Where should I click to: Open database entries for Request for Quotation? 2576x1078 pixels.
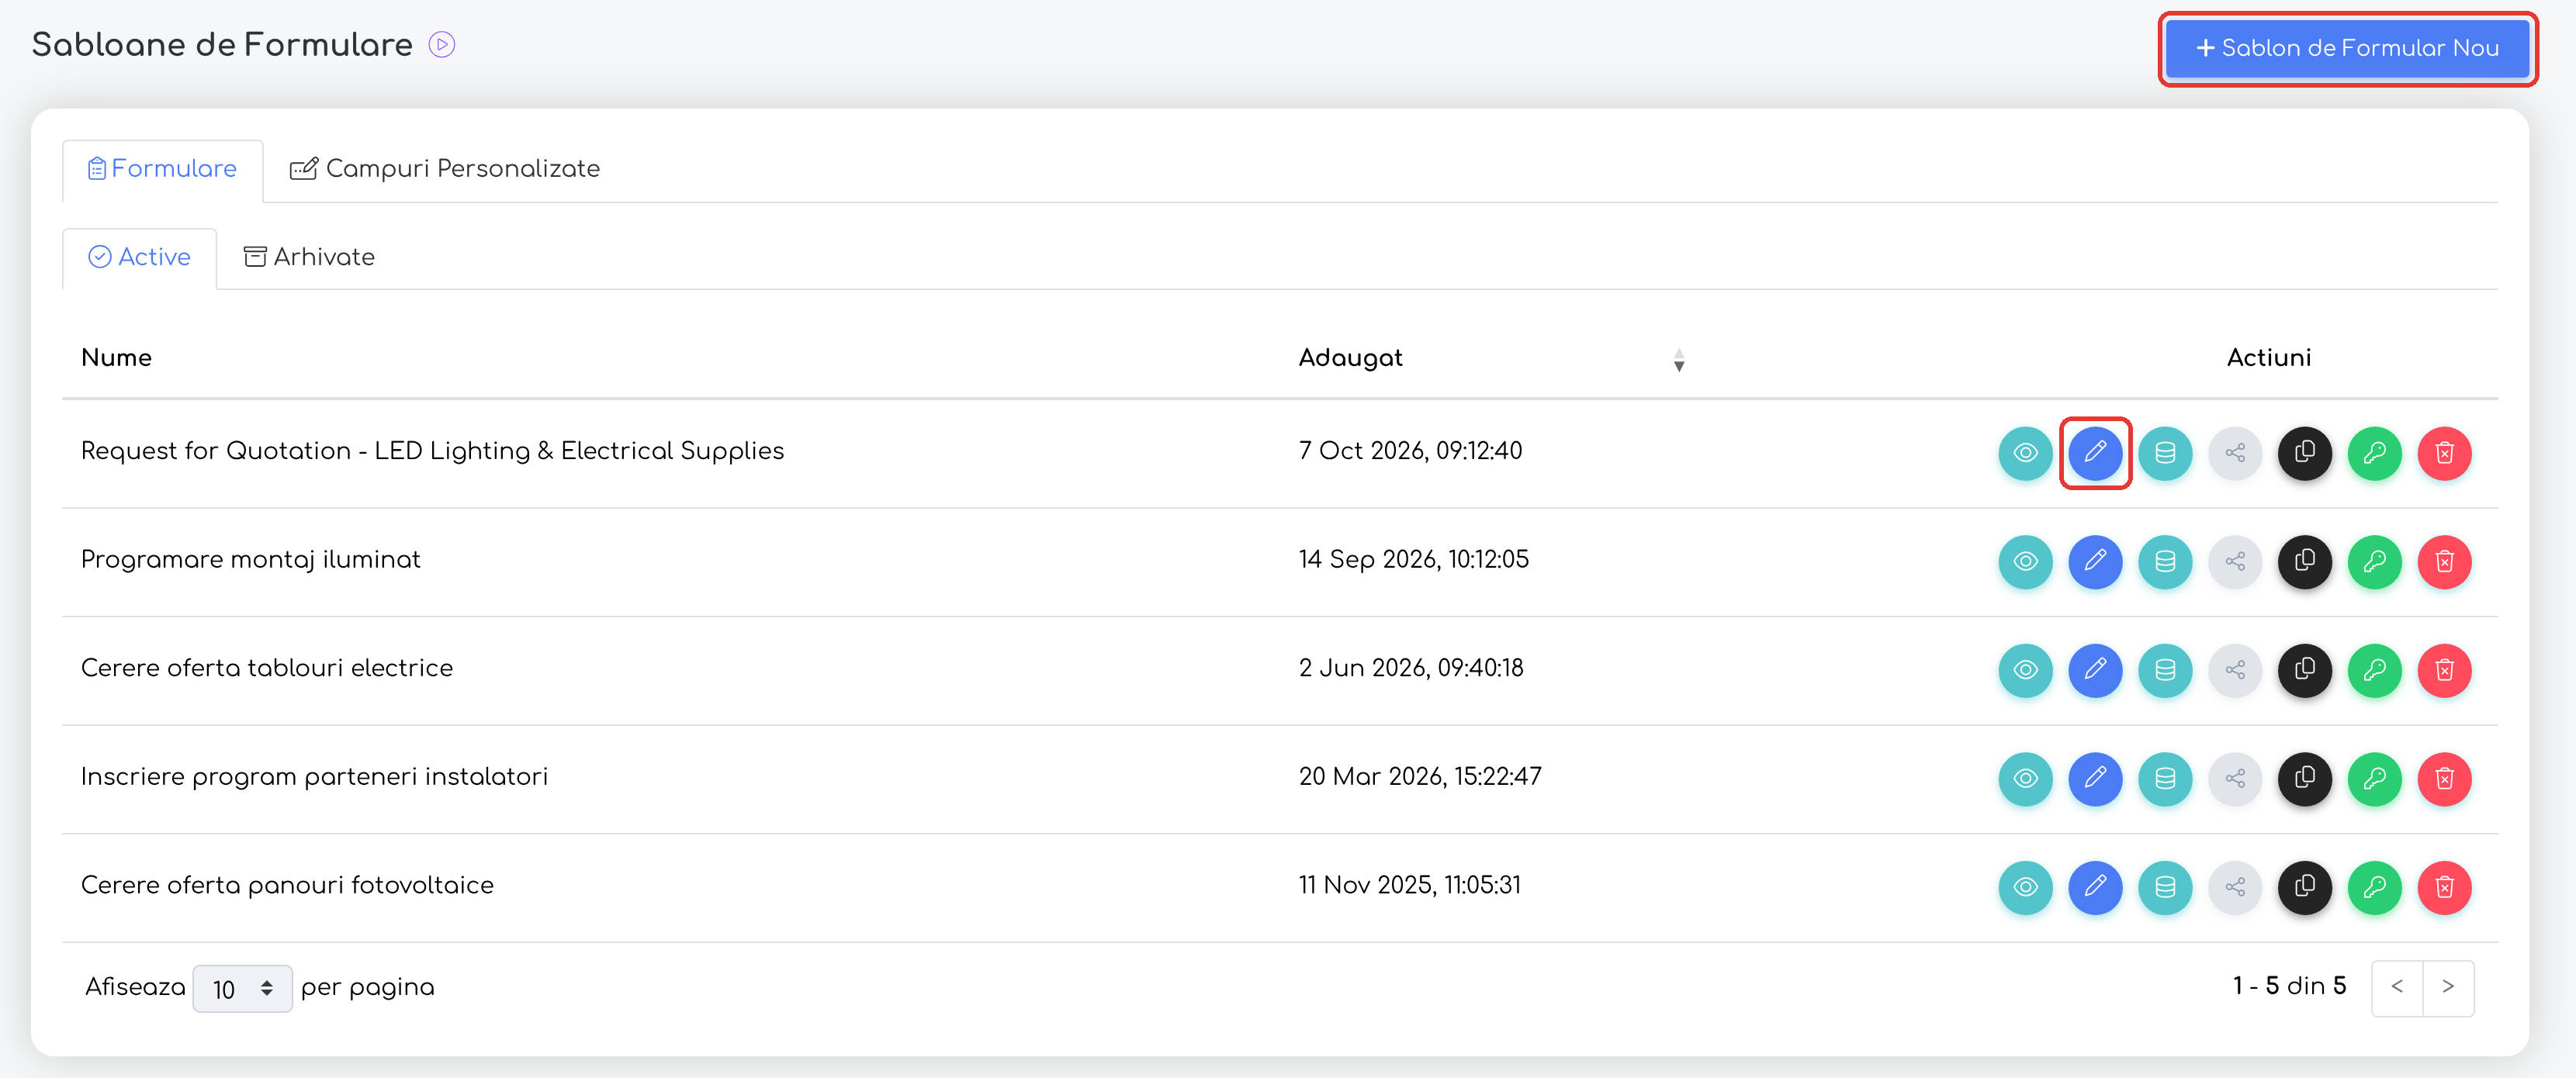pyautogui.click(x=2165, y=453)
